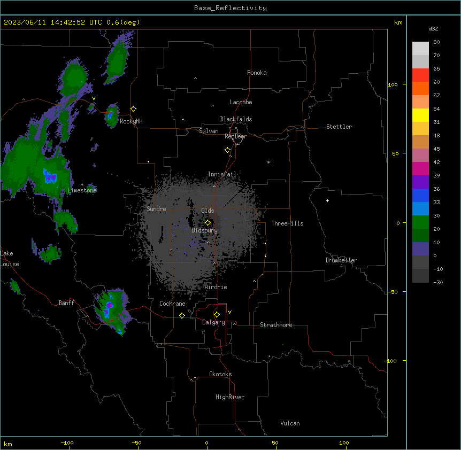
Task: Click the small blue-cored echo left of RockyMH
Action: tap(111, 115)
